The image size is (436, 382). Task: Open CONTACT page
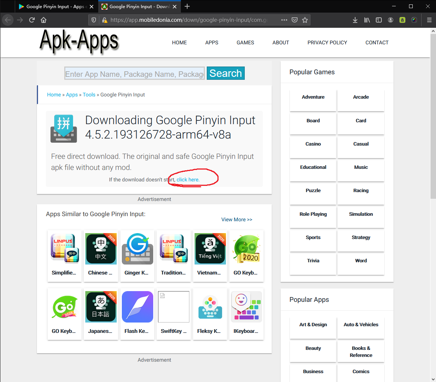click(x=377, y=42)
